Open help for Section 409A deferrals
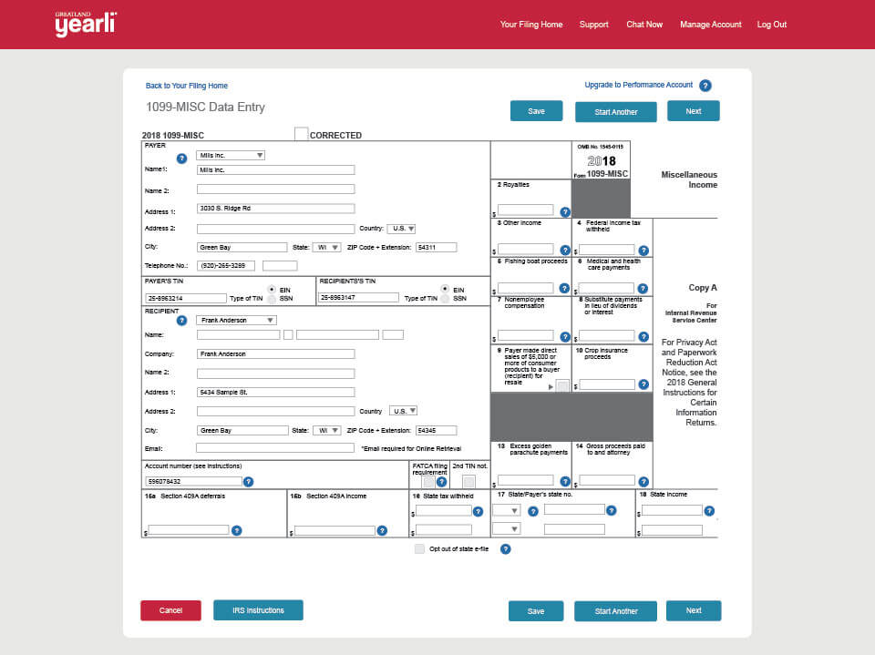 236,530
